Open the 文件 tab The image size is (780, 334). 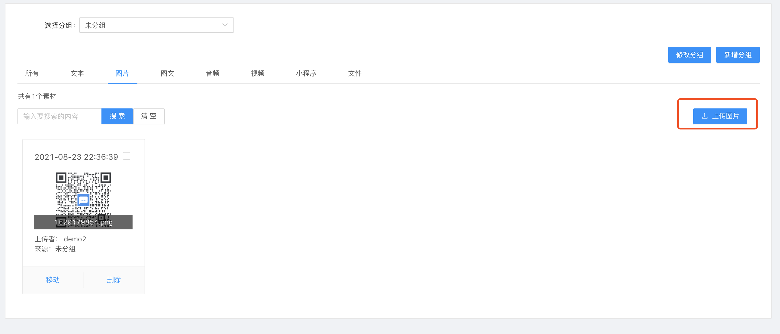pyautogui.click(x=355, y=73)
